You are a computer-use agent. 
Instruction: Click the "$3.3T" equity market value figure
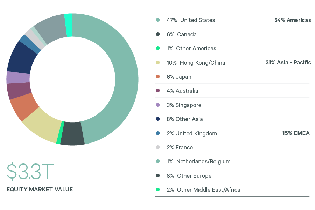30,171
